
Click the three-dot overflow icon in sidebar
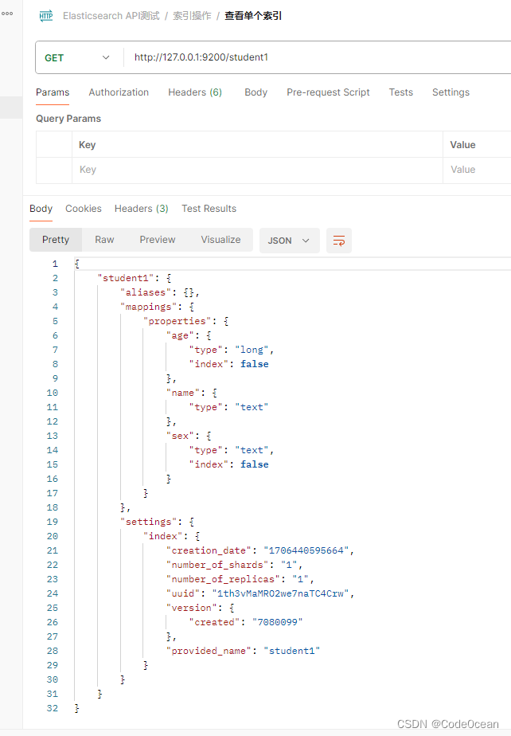coord(7,14)
